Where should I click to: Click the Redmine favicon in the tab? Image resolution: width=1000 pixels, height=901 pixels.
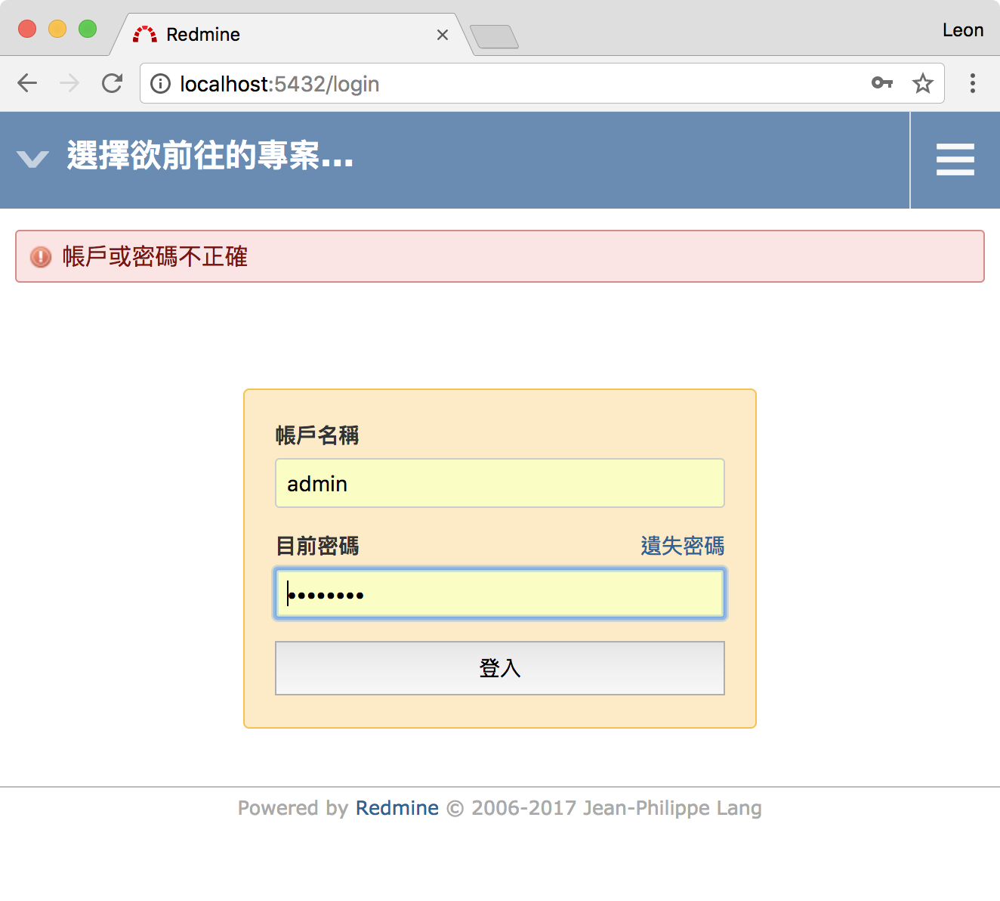tap(145, 35)
